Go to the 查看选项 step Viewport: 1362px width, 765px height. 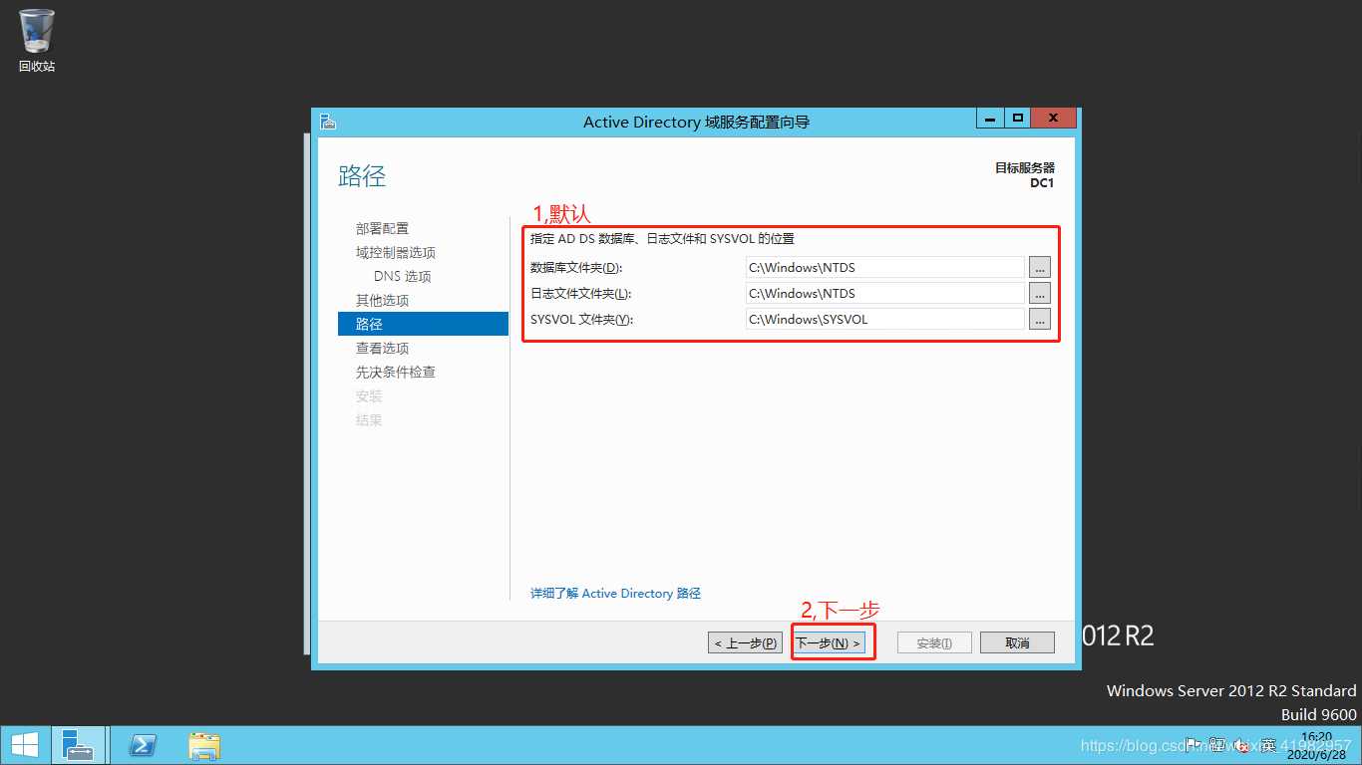point(382,348)
